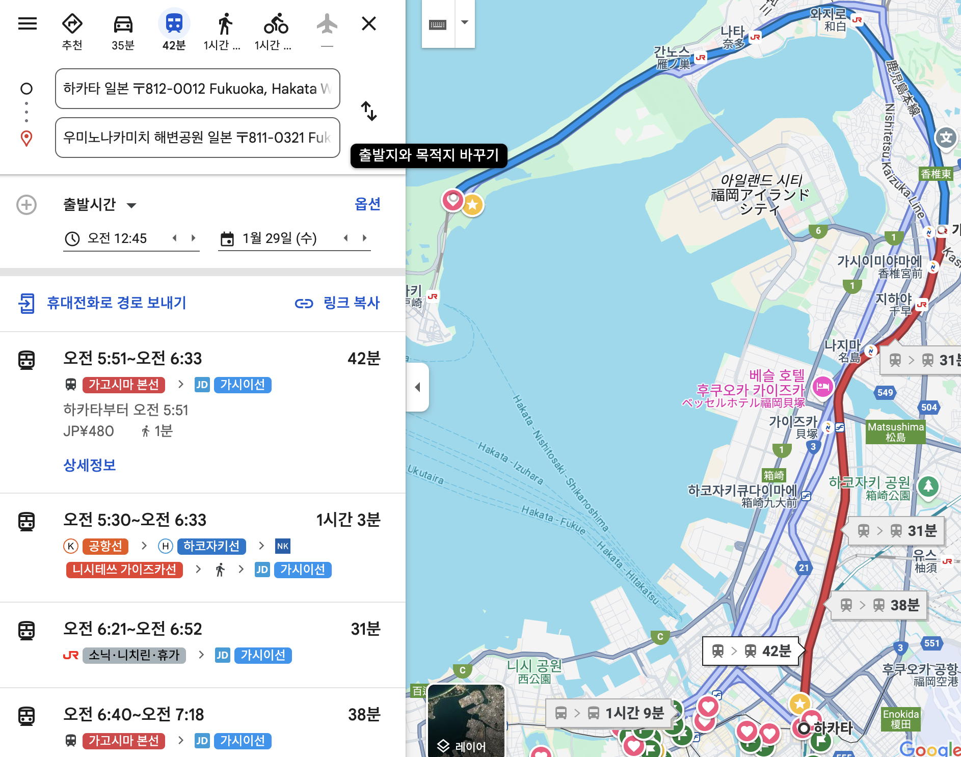Send directions to phone (휴대전화로 경로 보내기)

102,303
